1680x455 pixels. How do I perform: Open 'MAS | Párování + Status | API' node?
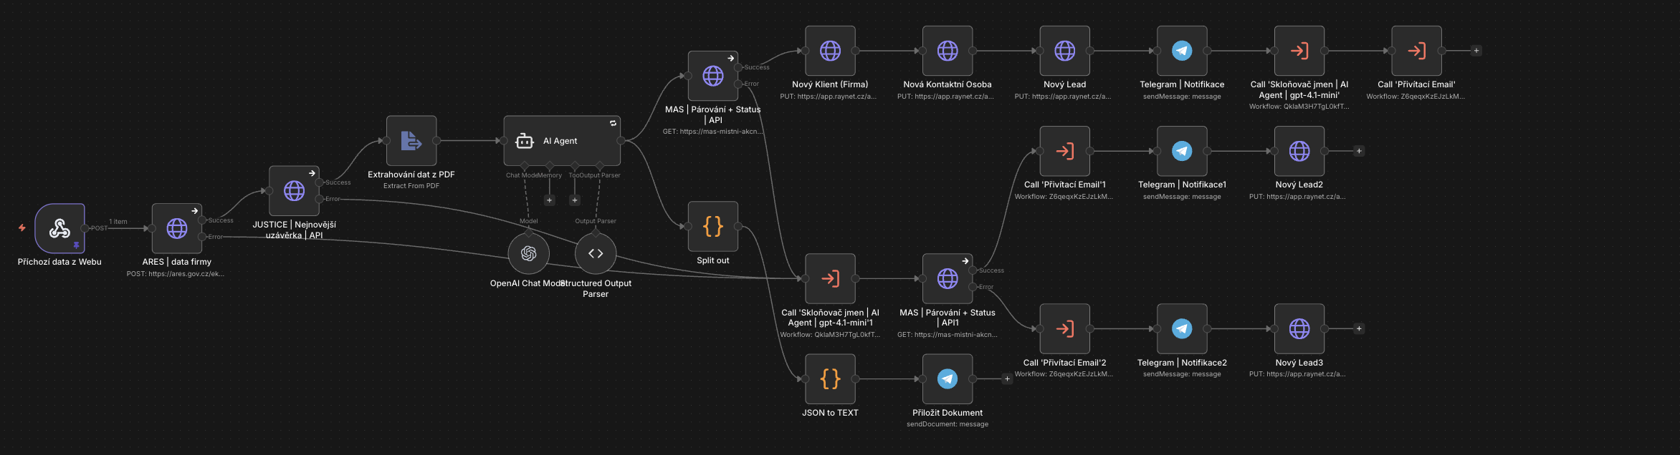click(713, 76)
